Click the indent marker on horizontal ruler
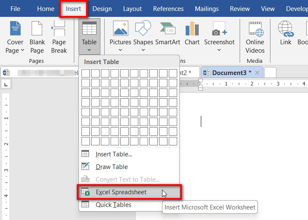308x220 pixels. [200, 85]
